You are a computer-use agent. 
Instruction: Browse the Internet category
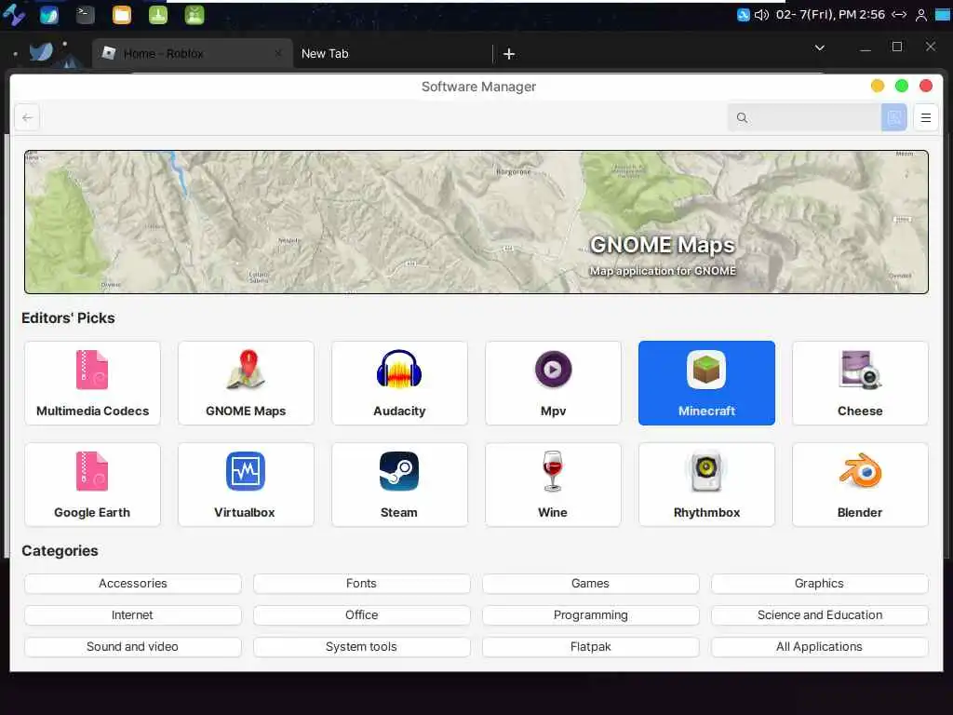(x=133, y=614)
